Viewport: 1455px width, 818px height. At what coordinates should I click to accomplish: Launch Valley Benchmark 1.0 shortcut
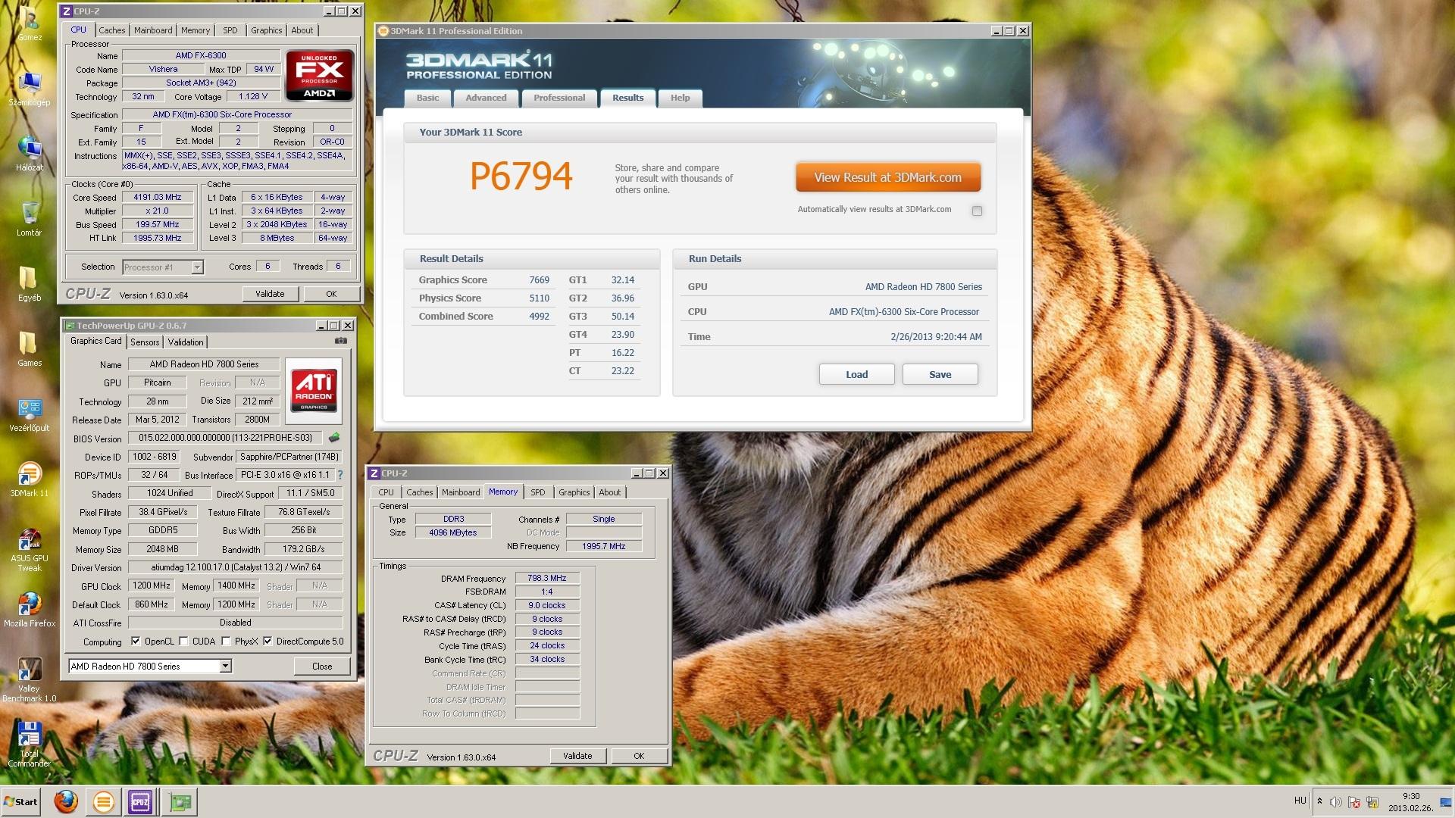coord(29,679)
